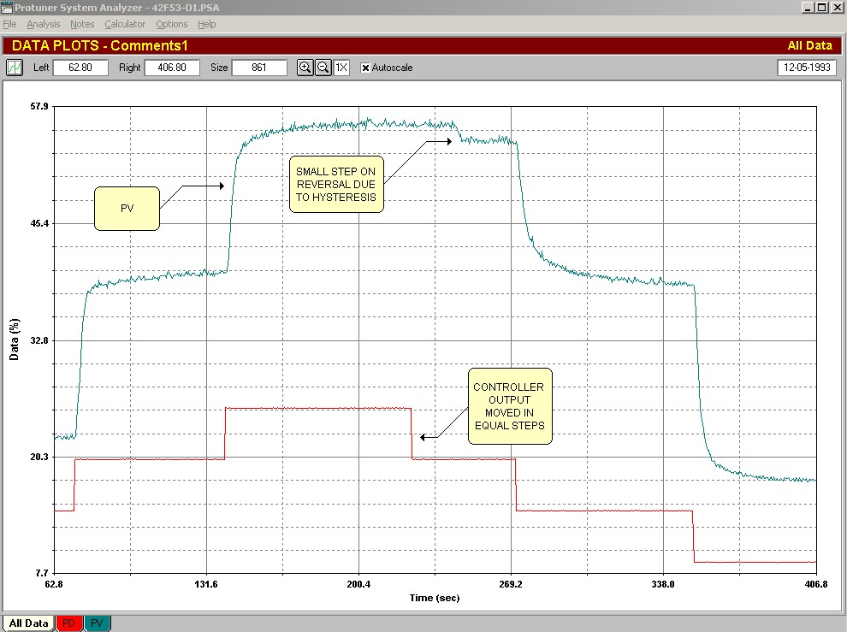Click the zoom in magnifier icon
The image size is (847, 632).
tap(305, 68)
